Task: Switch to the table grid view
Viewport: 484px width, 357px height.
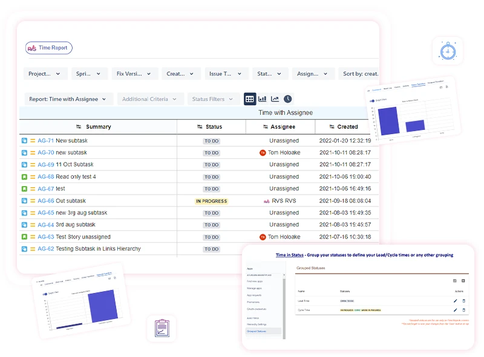Action: pyautogui.click(x=250, y=98)
